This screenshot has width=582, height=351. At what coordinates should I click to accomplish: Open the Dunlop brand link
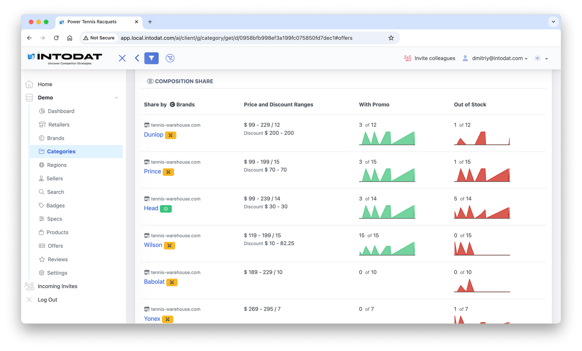(153, 134)
